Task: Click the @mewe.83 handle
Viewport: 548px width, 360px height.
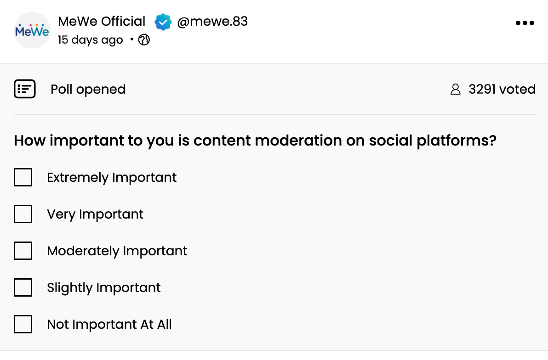Action: (212, 22)
